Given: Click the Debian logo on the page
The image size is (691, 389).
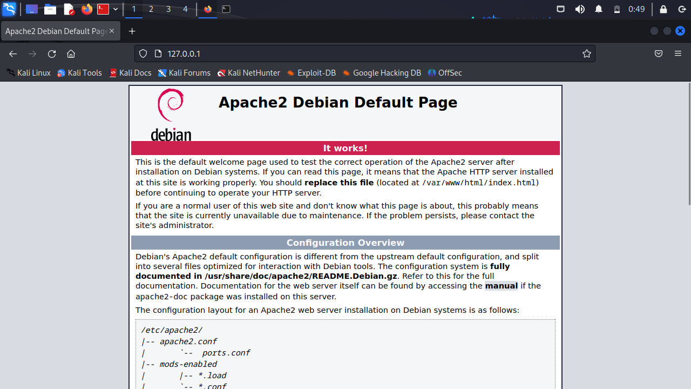Looking at the screenshot, I should (x=171, y=115).
